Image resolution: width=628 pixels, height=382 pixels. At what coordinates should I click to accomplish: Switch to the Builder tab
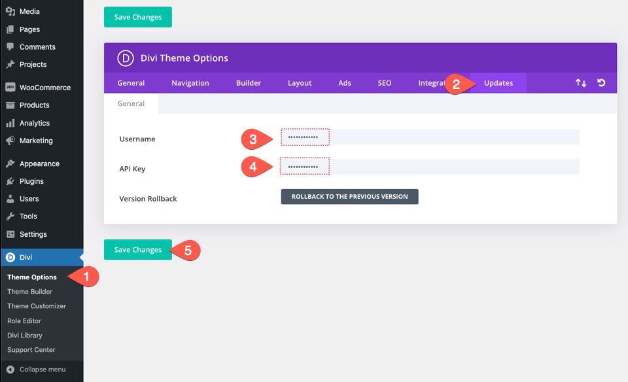pyautogui.click(x=249, y=83)
